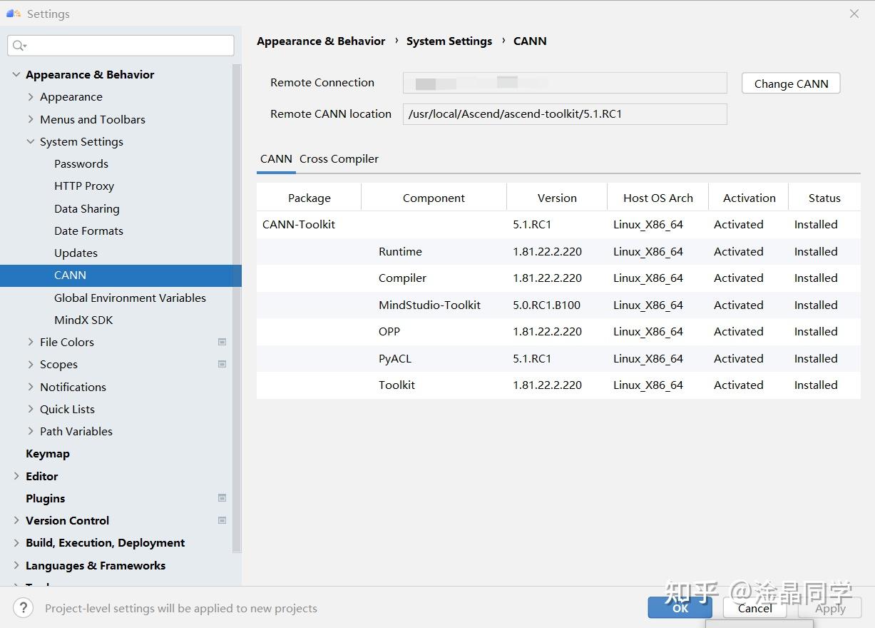Select MindX SDK in the tree
This screenshot has width=875, height=628.
coord(83,320)
